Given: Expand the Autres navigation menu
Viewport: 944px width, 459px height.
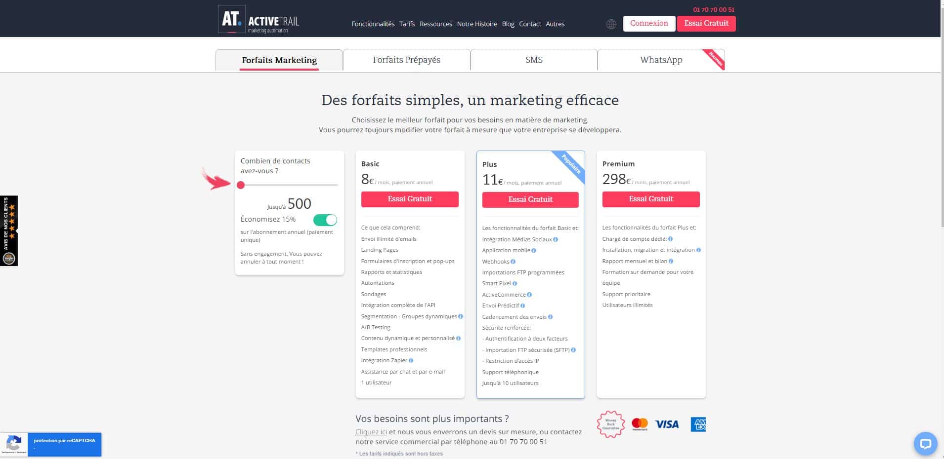Looking at the screenshot, I should 555,24.
